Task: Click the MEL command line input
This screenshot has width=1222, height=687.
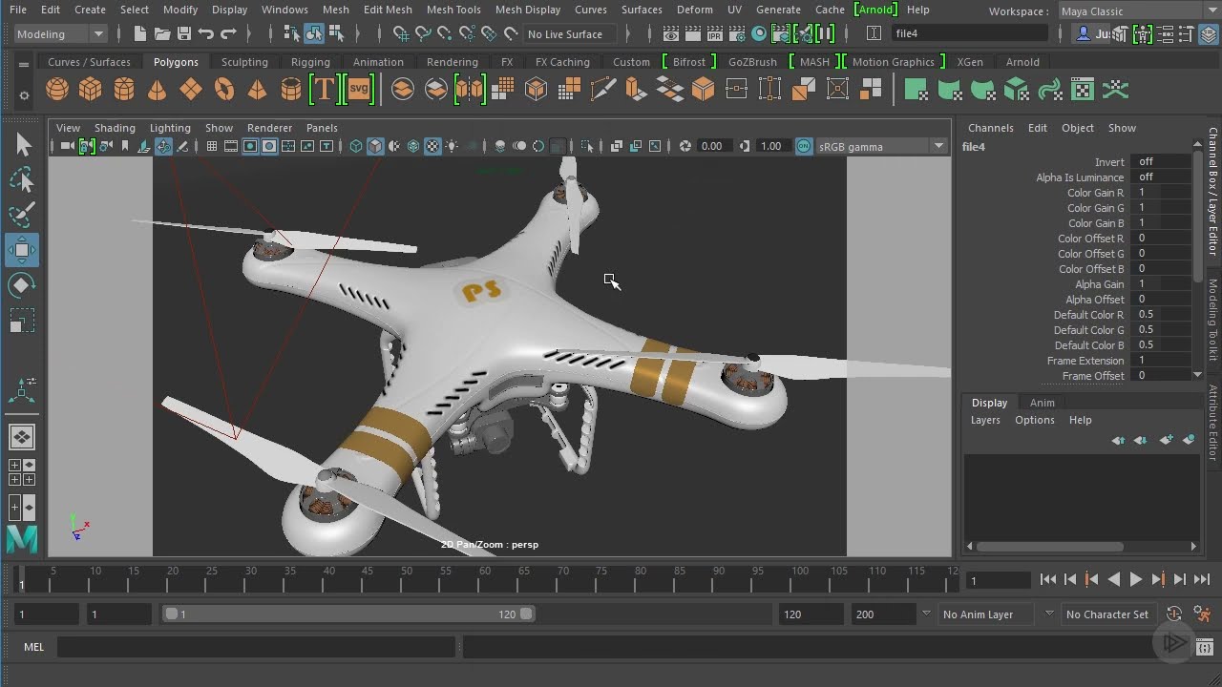Action: [x=256, y=647]
